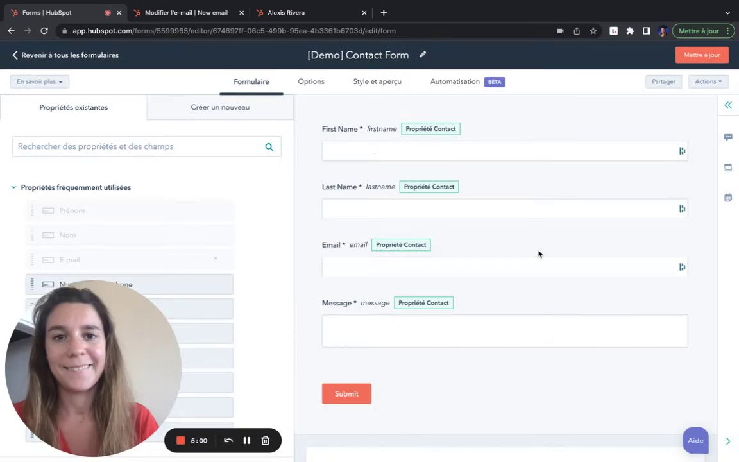Click the Propriété Contact badge beside Message

(x=423, y=303)
